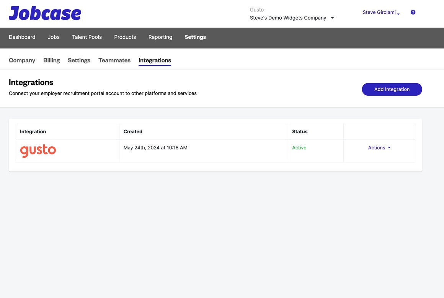
Task: Open the Steve Girolami user menu
Action: coord(381,12)
